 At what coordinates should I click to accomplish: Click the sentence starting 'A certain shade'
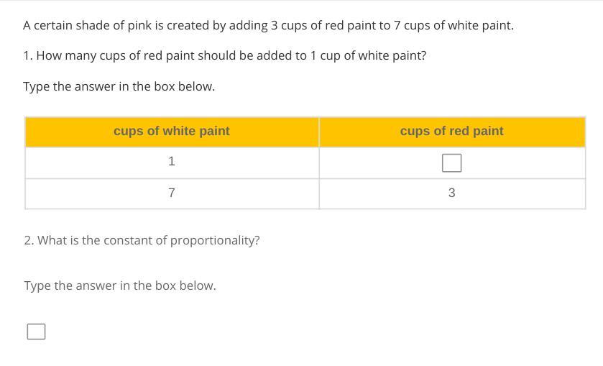pyautogui.click(x=268, y=25)
